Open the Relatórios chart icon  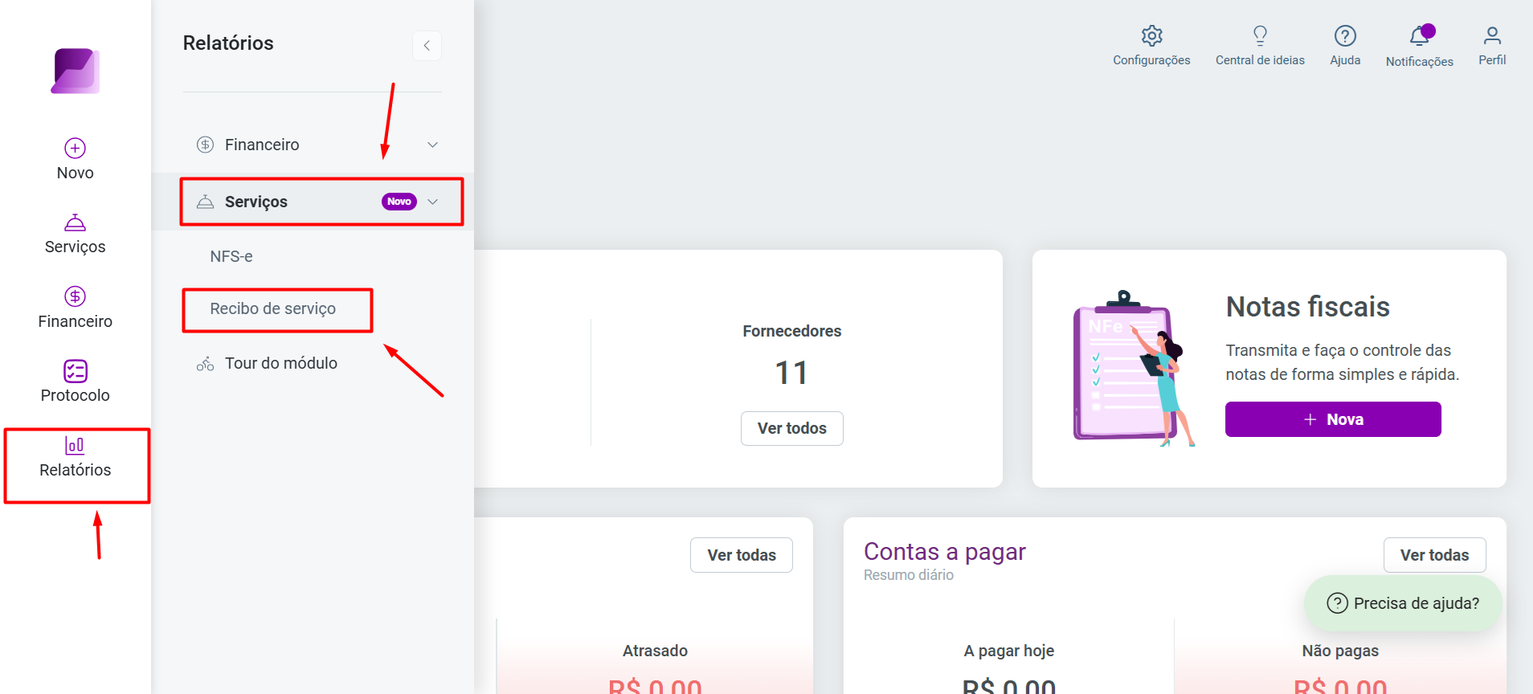point(75,445)
